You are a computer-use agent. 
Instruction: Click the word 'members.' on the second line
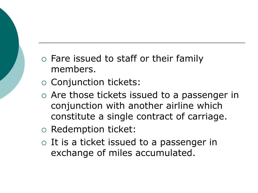click(73, 69)
